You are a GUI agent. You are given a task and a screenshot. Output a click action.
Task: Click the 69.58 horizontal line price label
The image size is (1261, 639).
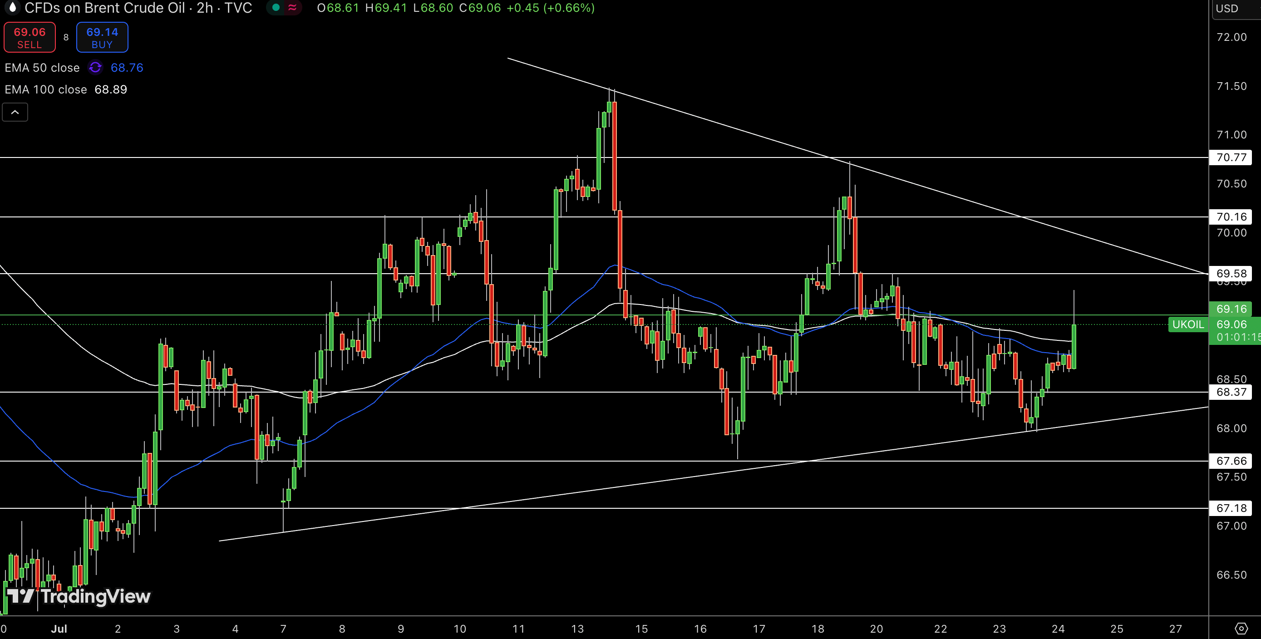[x=1231, y=274]
